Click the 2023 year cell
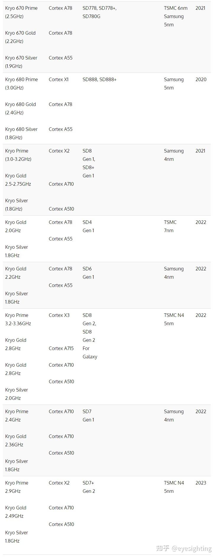The width and height of the screenshot is (217, 558). tap(201, 483)
